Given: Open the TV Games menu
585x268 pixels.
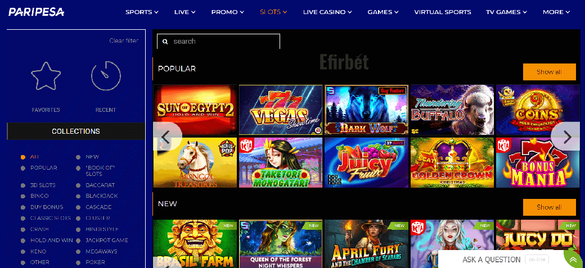Looking at the screenshot, I should (x=506, y=12).
